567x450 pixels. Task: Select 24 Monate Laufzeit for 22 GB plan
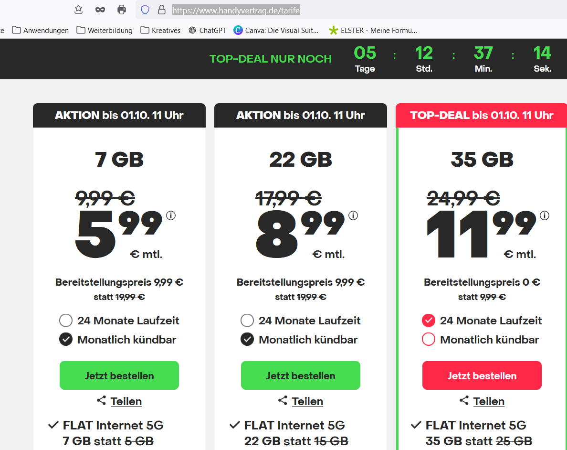(247, 321)
